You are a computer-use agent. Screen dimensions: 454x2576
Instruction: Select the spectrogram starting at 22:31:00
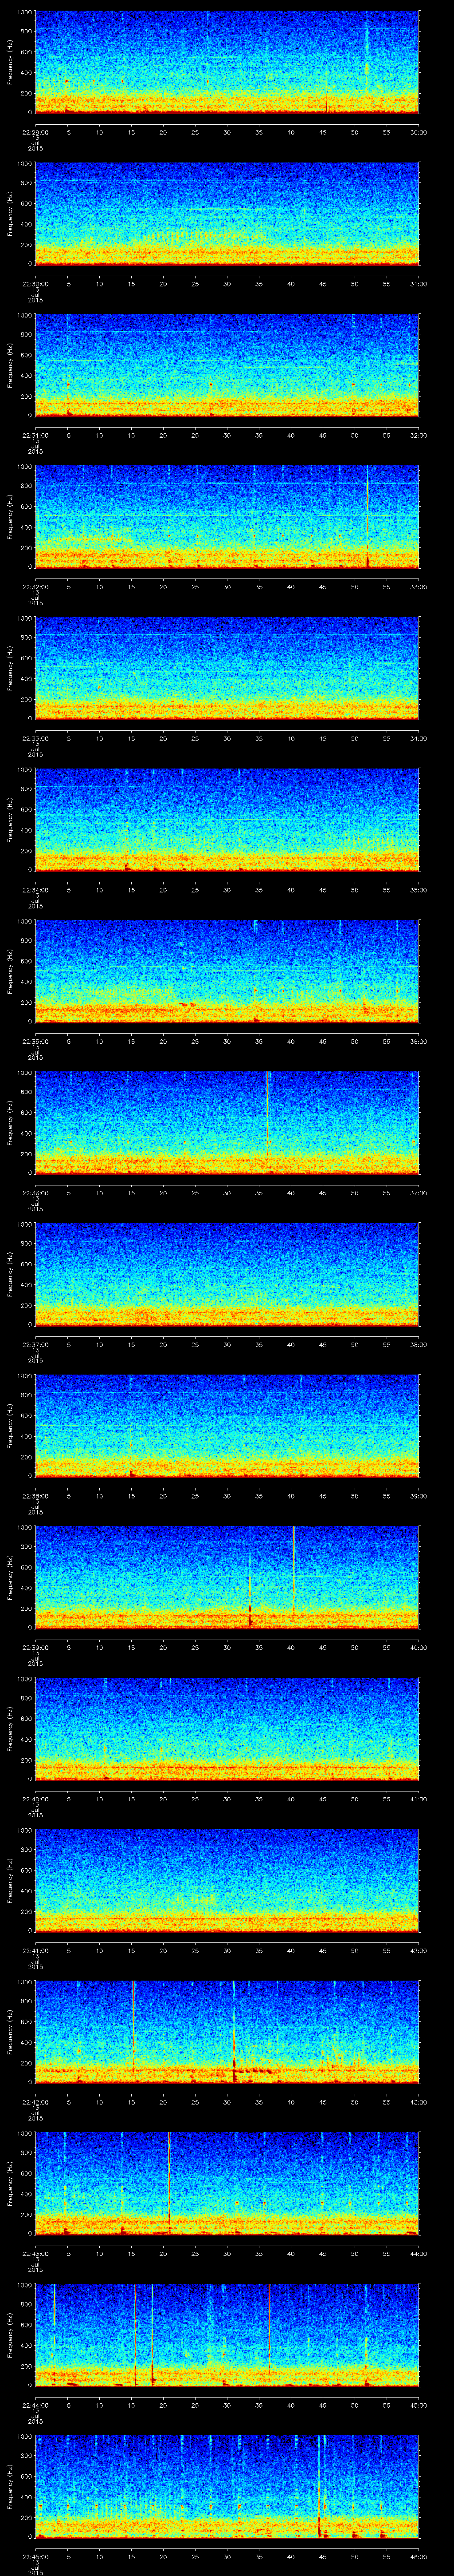pyautogui.click(x=227, y=365)
